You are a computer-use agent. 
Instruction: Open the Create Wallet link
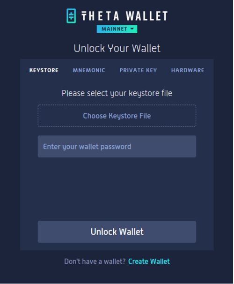[149, 262]
